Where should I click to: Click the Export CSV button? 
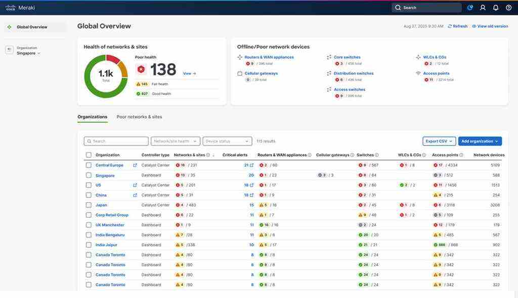(439, 141)
